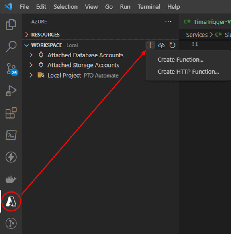This screenshot has height=234, width=231.
Task: Open the File menu
Action: tap(24, 7)
